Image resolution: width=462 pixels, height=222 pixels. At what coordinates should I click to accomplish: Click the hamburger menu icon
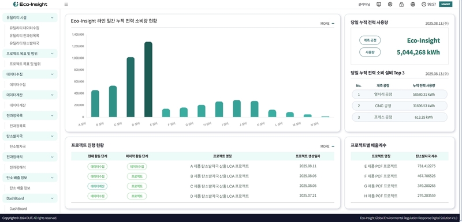pyautogui.click(x=66, y=5)
